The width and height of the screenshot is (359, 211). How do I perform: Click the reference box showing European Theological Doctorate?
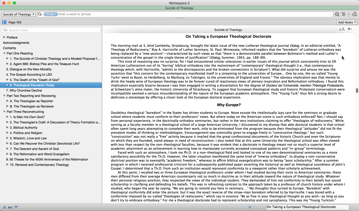tap(308, 207)
